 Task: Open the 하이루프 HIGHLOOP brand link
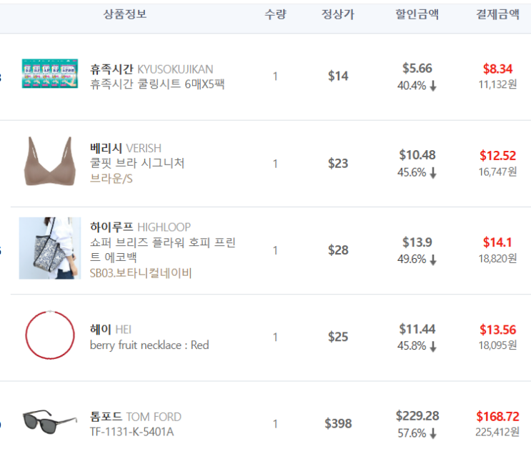click(140, 227)
